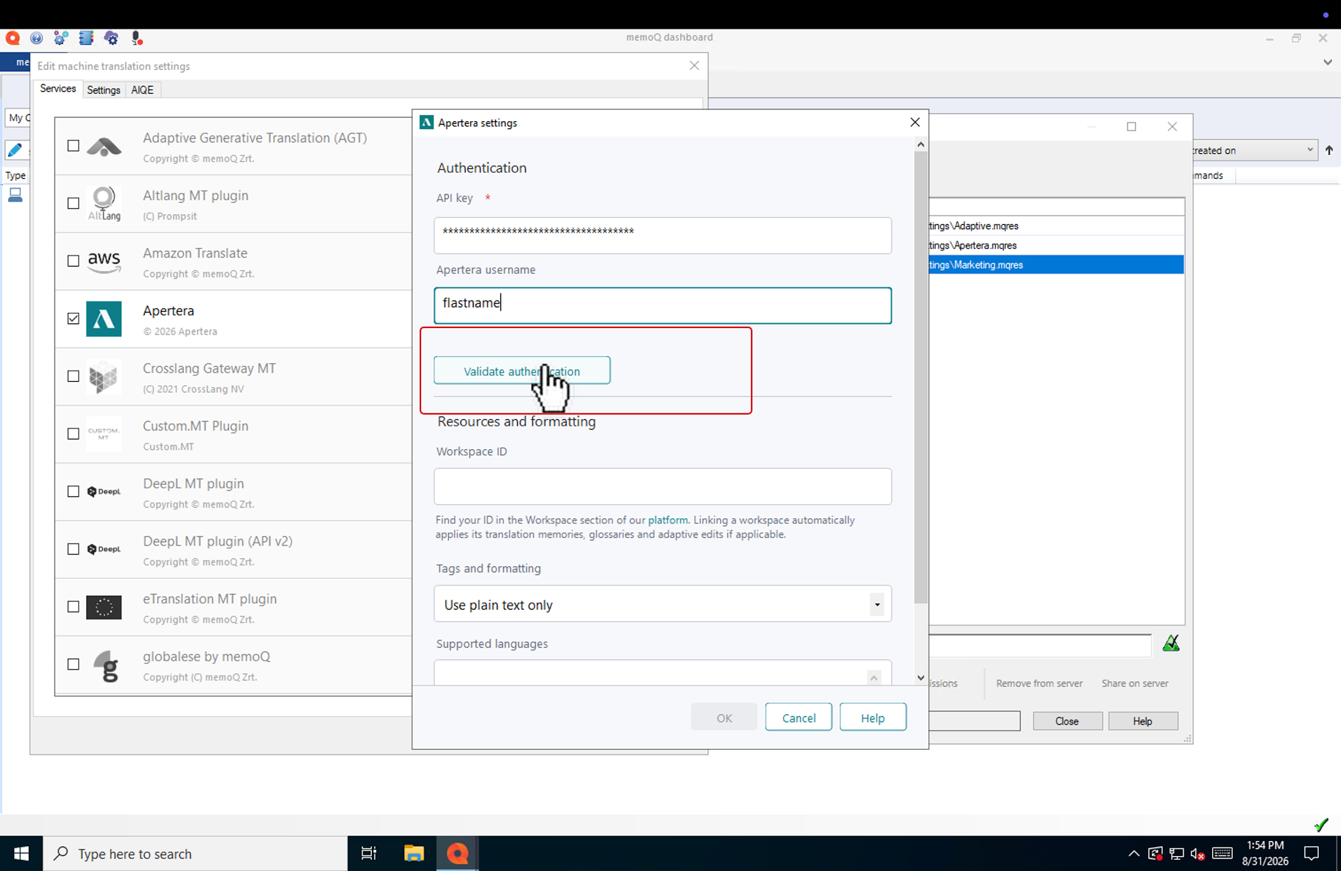
Task: Follow the platform link
Action: coord(668,520)
